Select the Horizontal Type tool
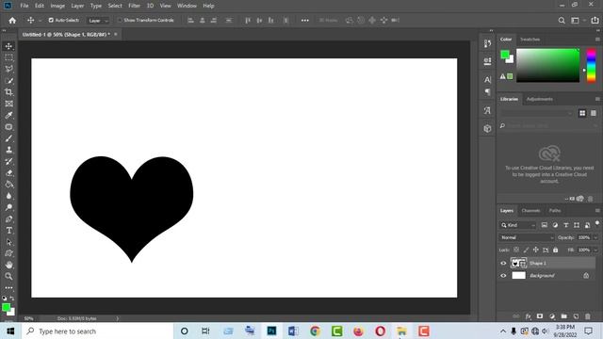Image resolution: width=603 pixels, height=339 pixels. coord(8,231)
